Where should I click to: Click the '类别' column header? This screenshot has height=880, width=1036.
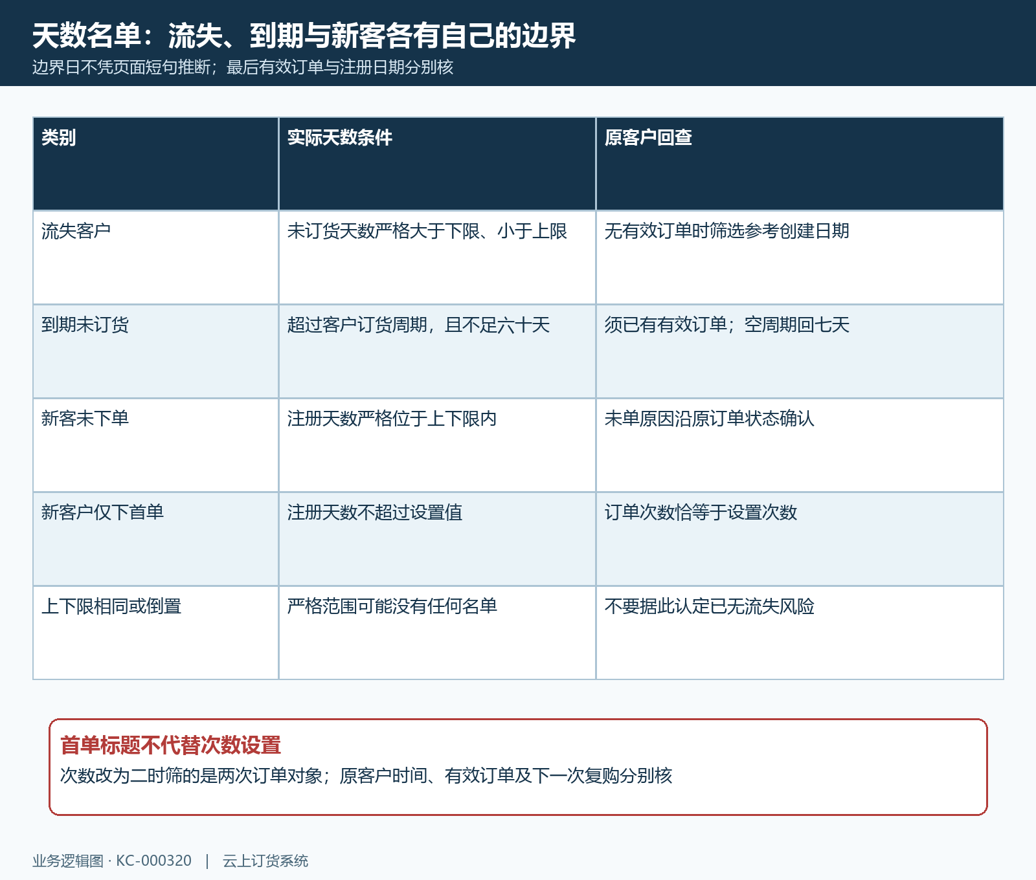pos(155,164)
